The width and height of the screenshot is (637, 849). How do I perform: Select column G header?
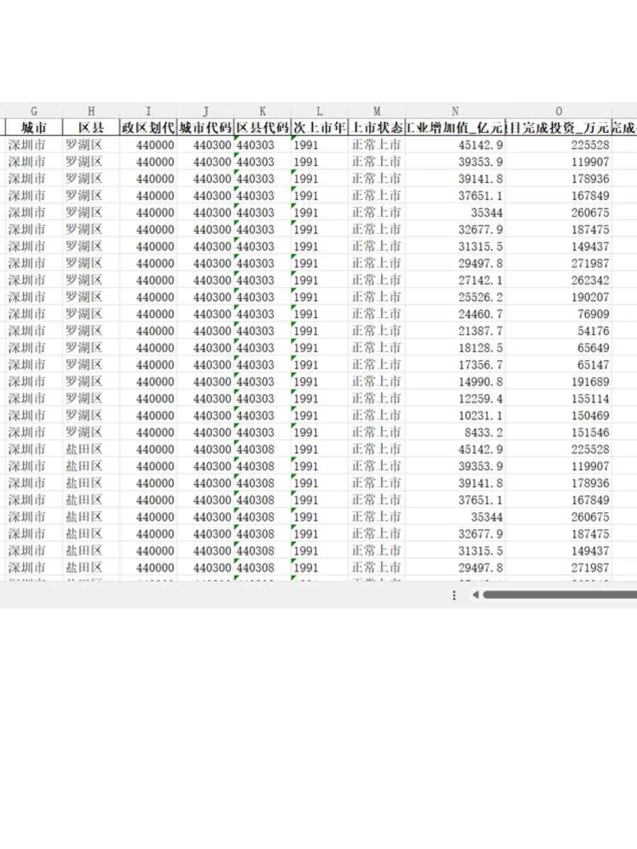tap(34, 111)
